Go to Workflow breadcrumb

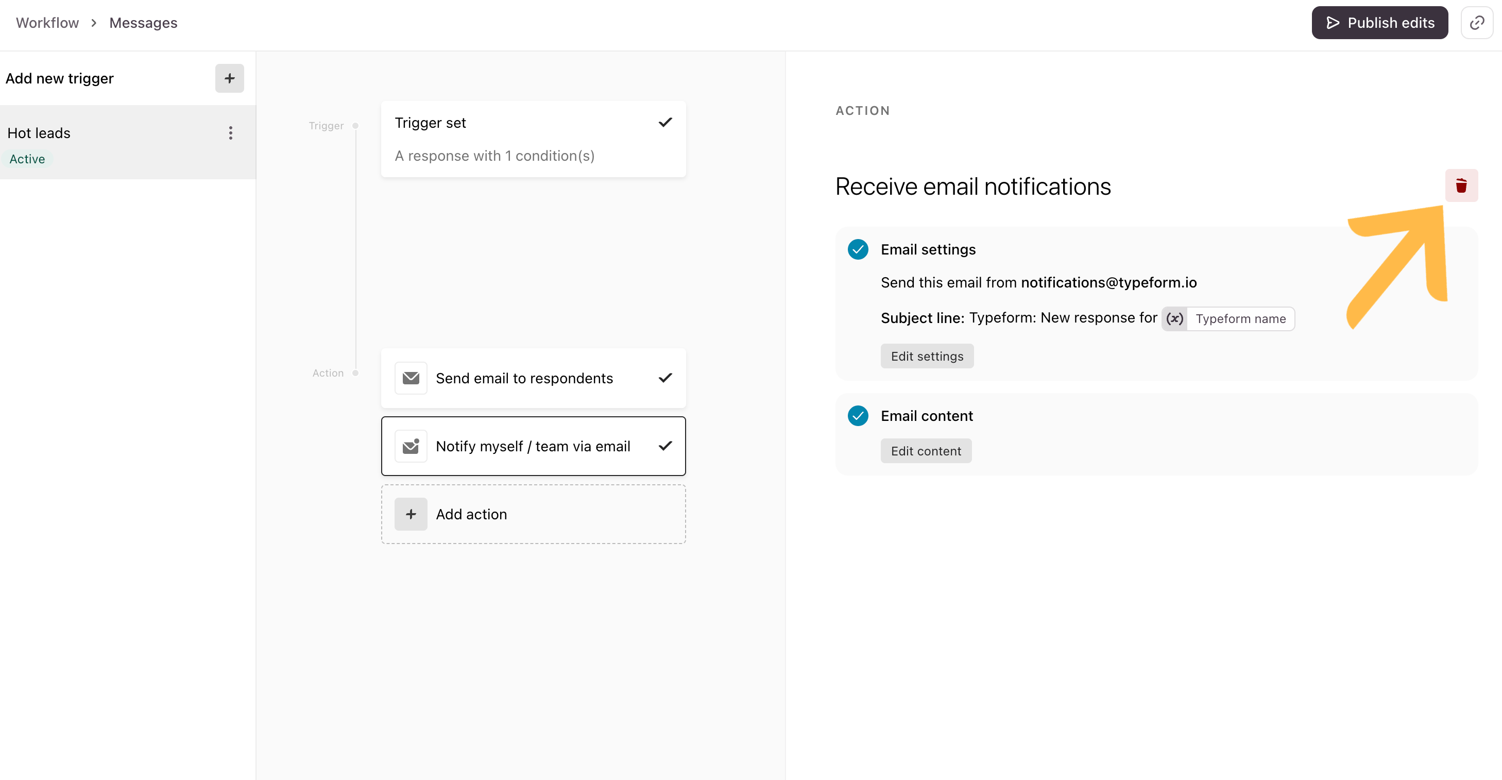47,23
